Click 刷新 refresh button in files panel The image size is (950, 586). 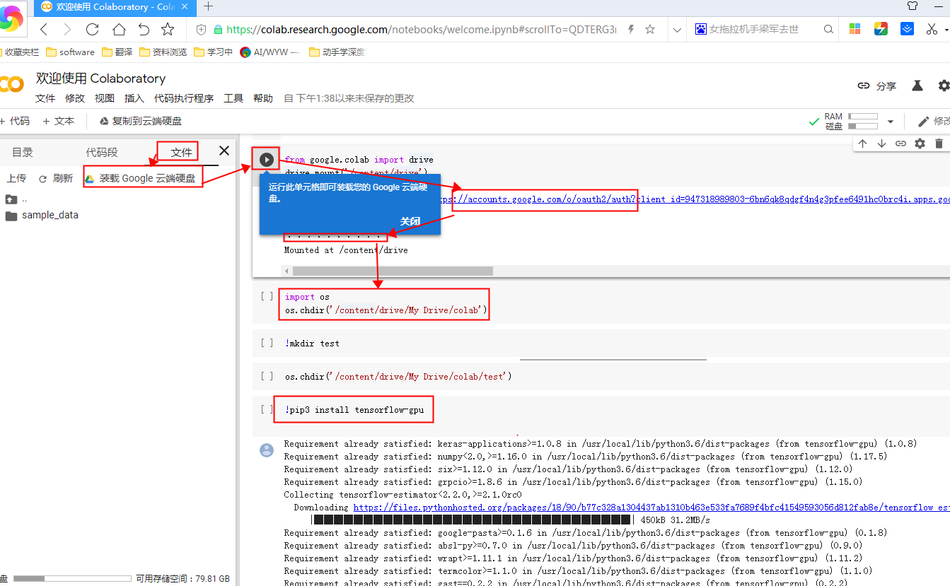click(x=56, y=178)
